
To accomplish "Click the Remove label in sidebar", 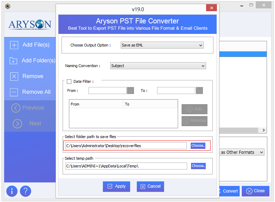I will (x=33, y=76).
